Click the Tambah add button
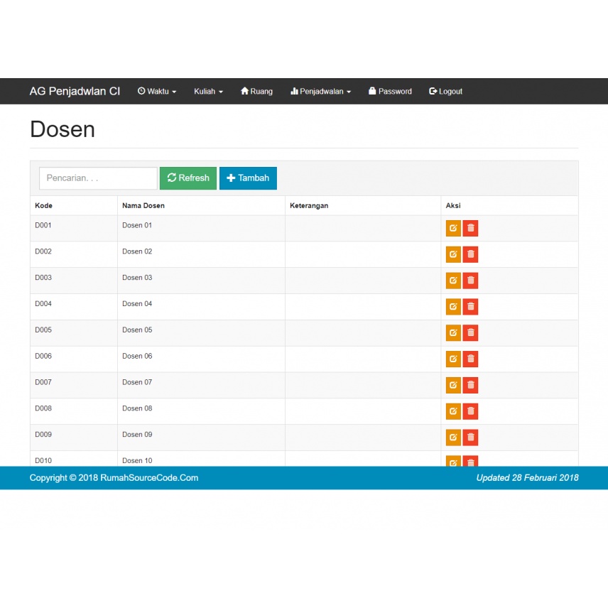Screen dimensions: 608x608 248,178
